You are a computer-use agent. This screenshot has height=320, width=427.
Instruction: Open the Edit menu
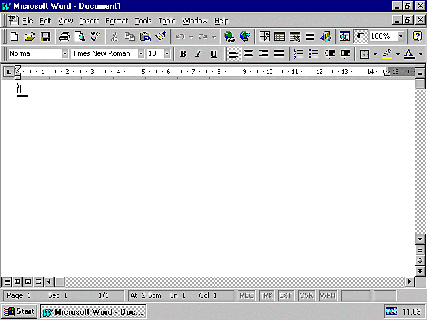click(x=45, y=21)
